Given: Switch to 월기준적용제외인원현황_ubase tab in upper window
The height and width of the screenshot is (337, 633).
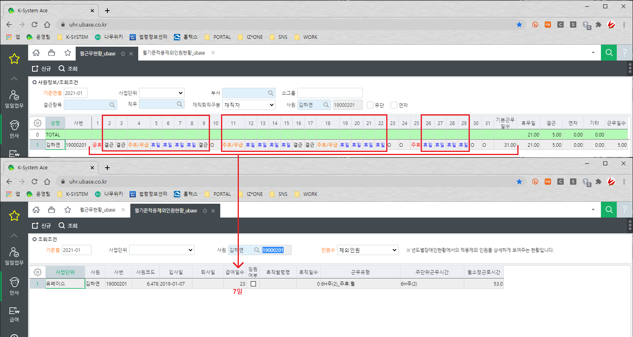Looking at the screenshot, I should coord(174,53).
